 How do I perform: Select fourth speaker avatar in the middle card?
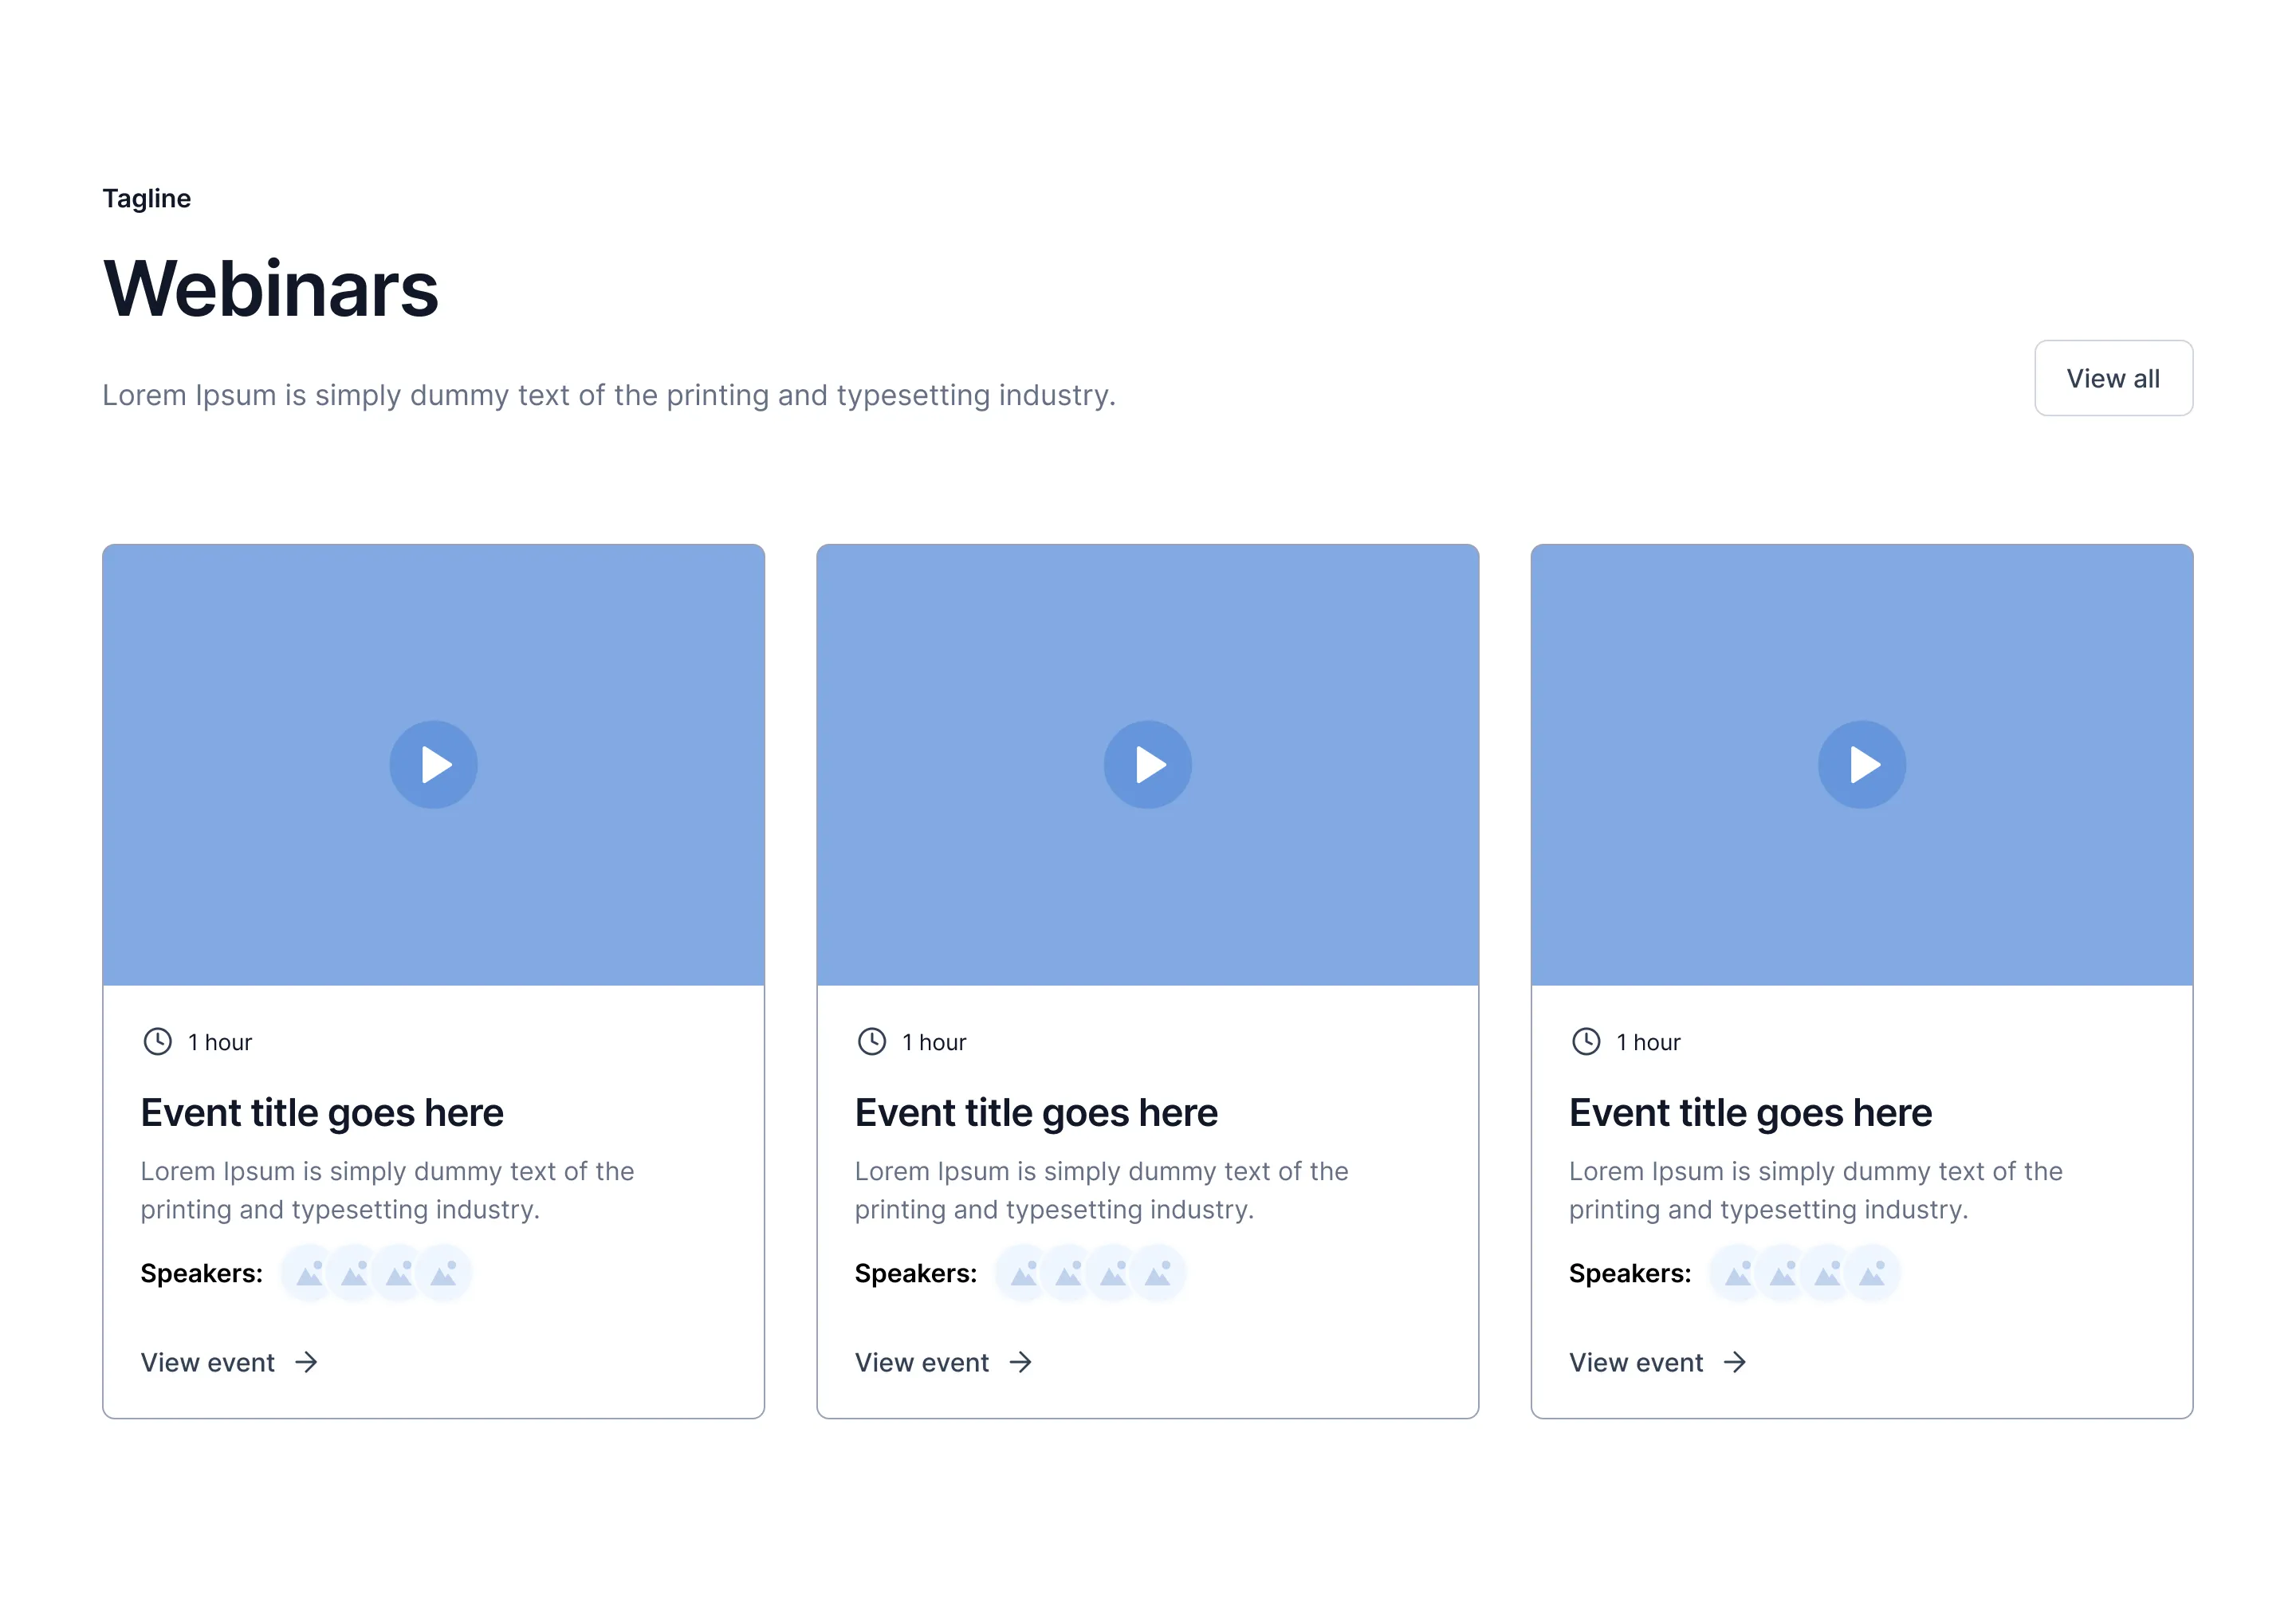tap(1157, 1273)
